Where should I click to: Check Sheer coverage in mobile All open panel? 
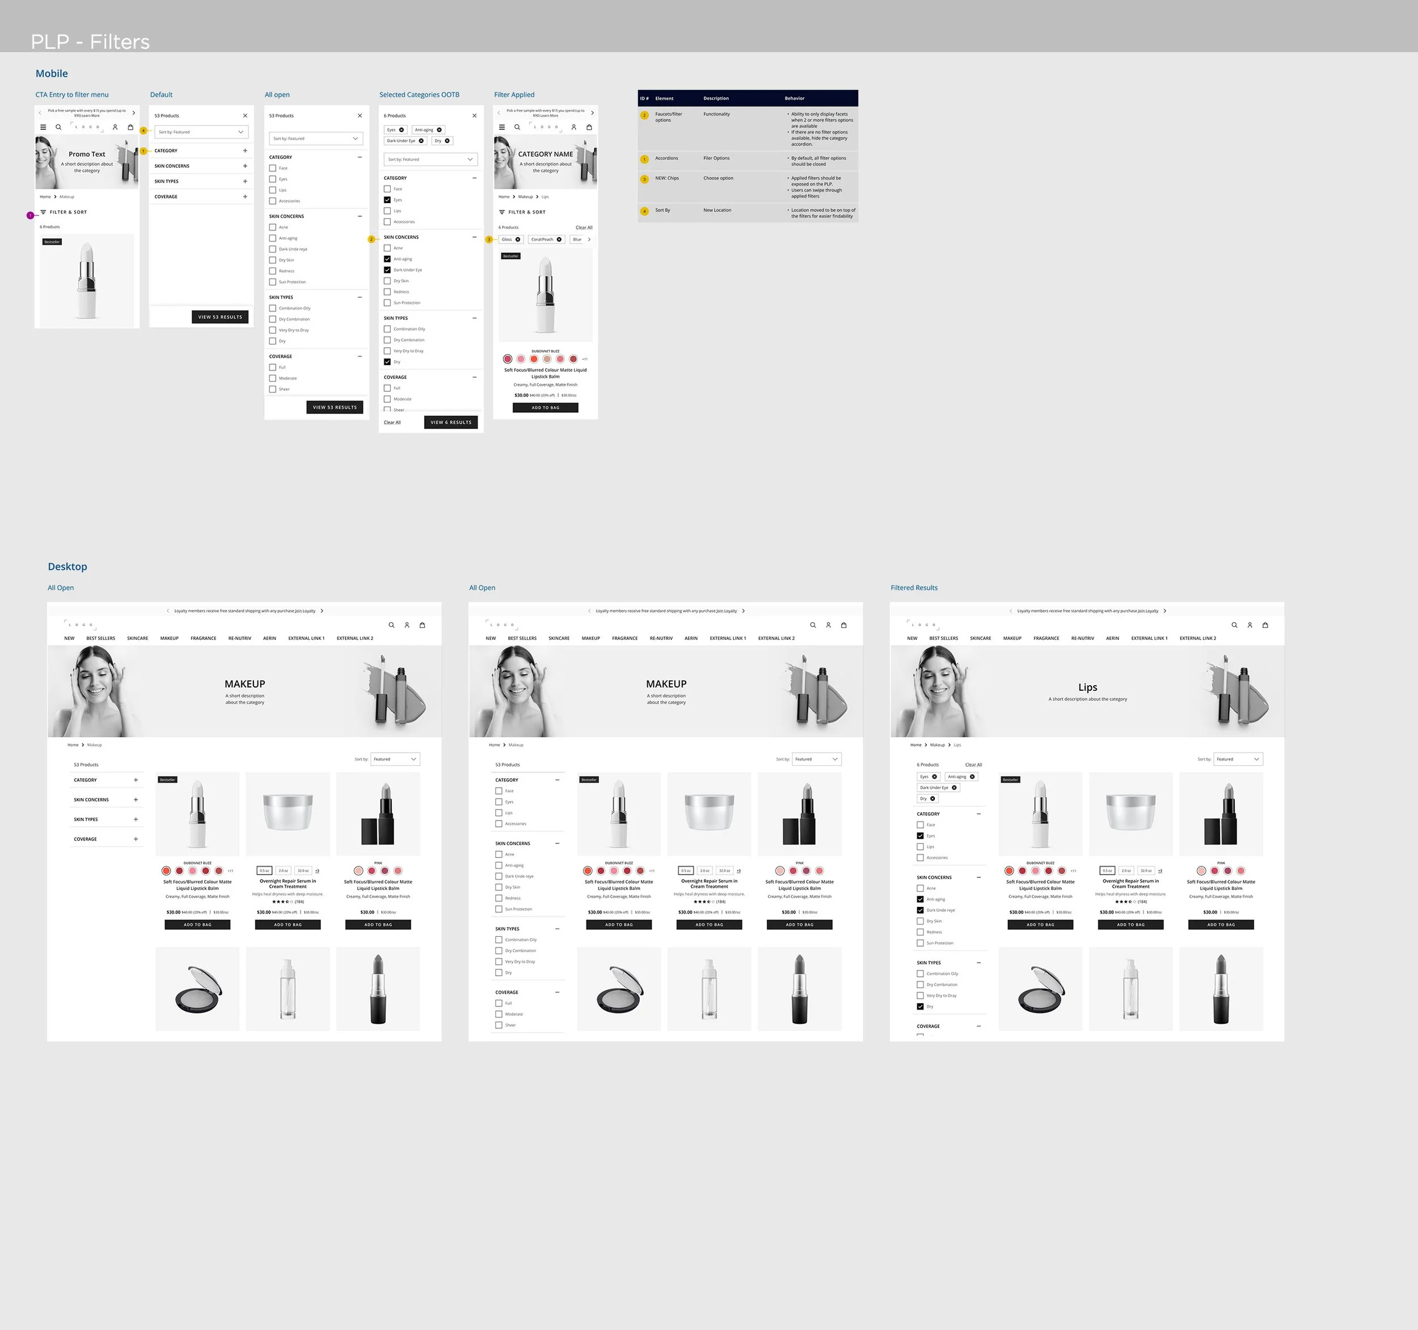pyautogui.click(x=272, y=390)
